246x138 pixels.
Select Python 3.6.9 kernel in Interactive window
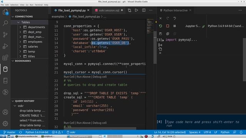pyautogui.click(x=226, y=26)
